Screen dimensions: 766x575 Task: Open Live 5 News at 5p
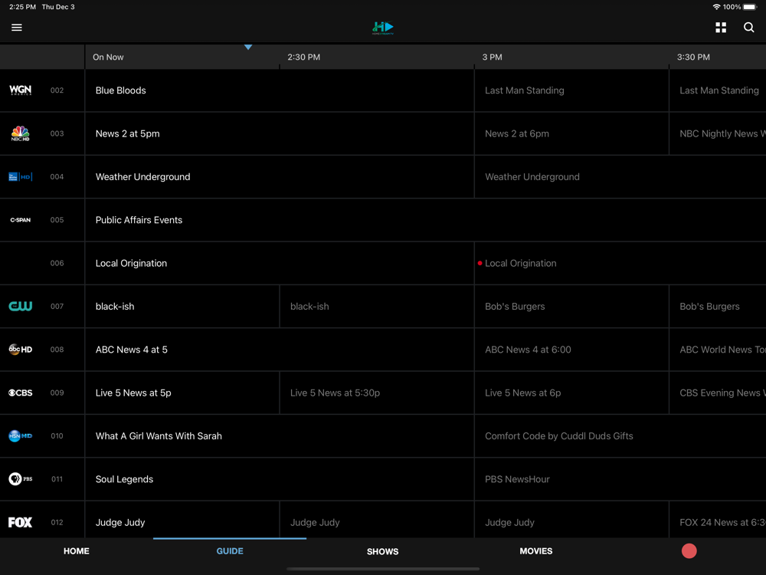point(182,393)
